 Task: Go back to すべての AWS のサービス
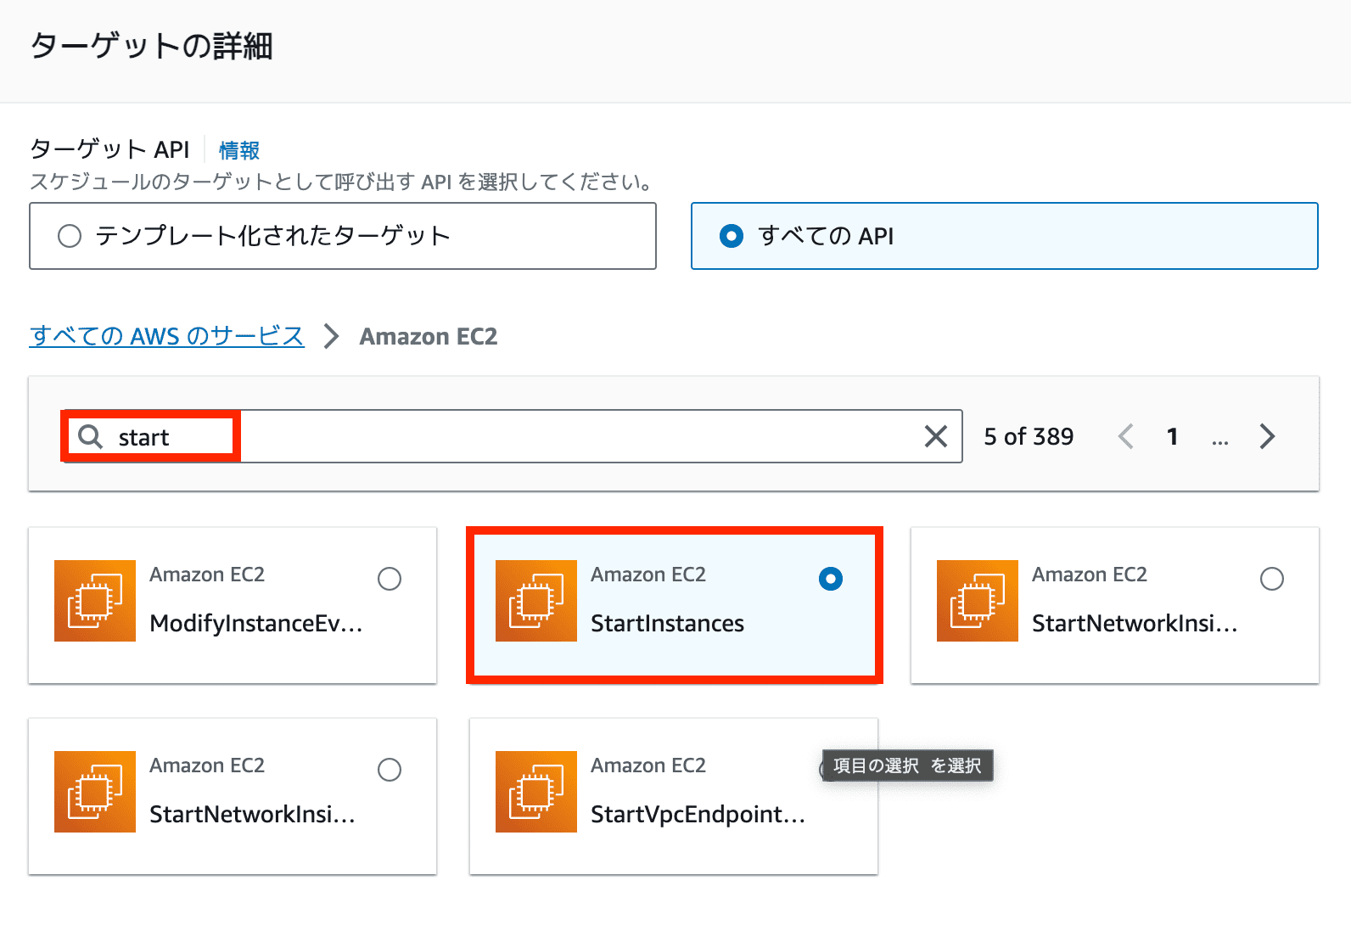tap(167, 336)
